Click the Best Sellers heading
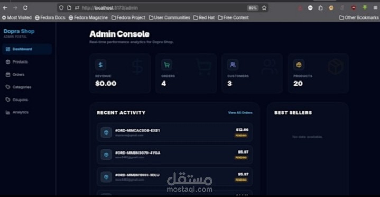Viewport: 380px width, 197px height. (293, 113)
